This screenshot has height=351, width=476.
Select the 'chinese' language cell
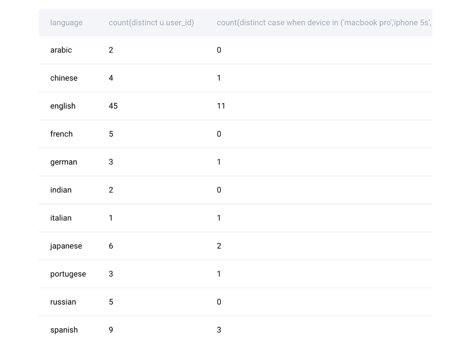coord(64,78)
